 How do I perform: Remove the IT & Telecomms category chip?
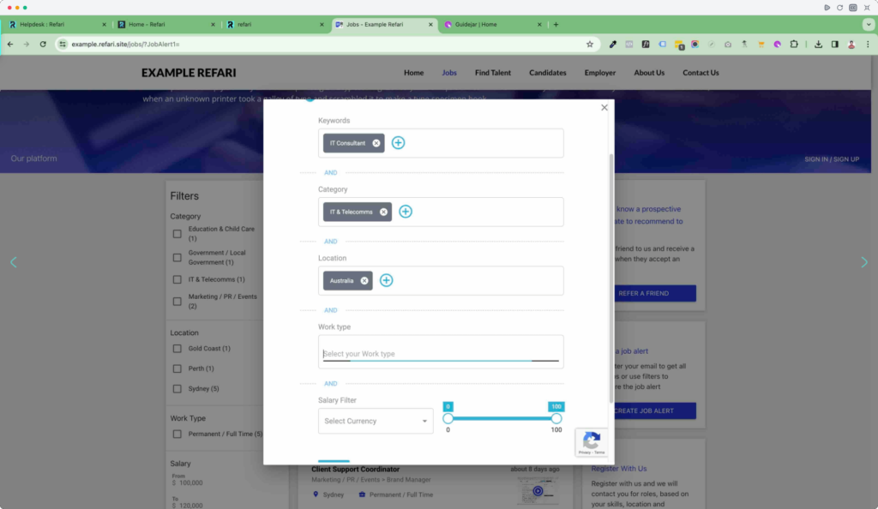[x=383, y=212]
